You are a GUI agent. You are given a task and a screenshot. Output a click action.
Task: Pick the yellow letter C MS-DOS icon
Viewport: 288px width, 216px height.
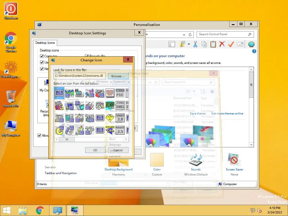[59, 130]
